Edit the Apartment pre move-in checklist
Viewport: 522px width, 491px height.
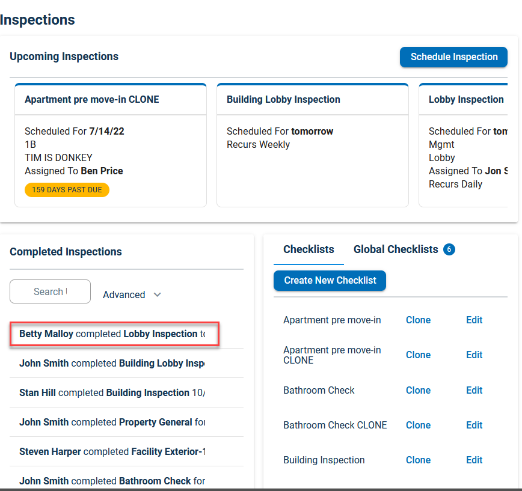tap(474, 320)
